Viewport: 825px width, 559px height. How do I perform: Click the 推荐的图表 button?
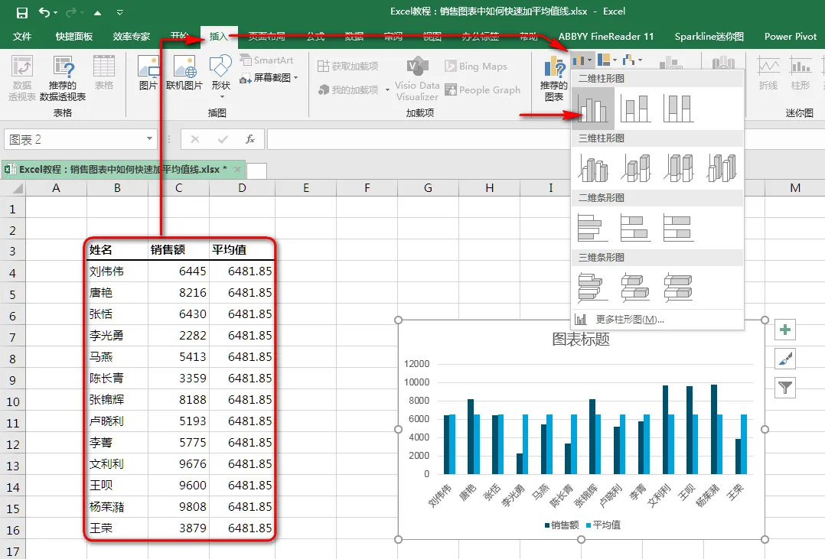pyautogui.click(x=554, y=78)
